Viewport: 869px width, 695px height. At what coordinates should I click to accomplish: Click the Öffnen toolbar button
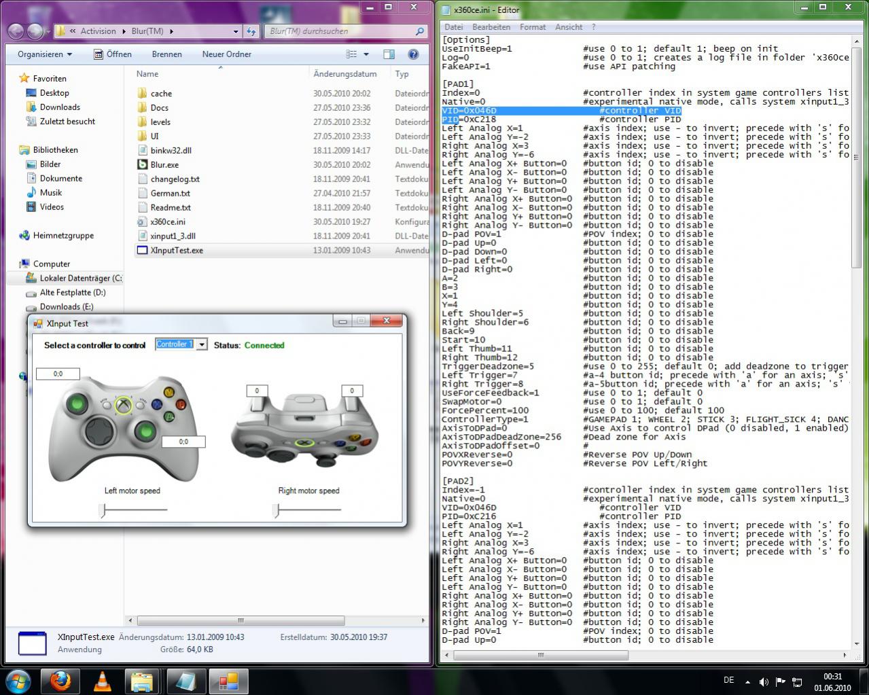[x=113, y=54]
